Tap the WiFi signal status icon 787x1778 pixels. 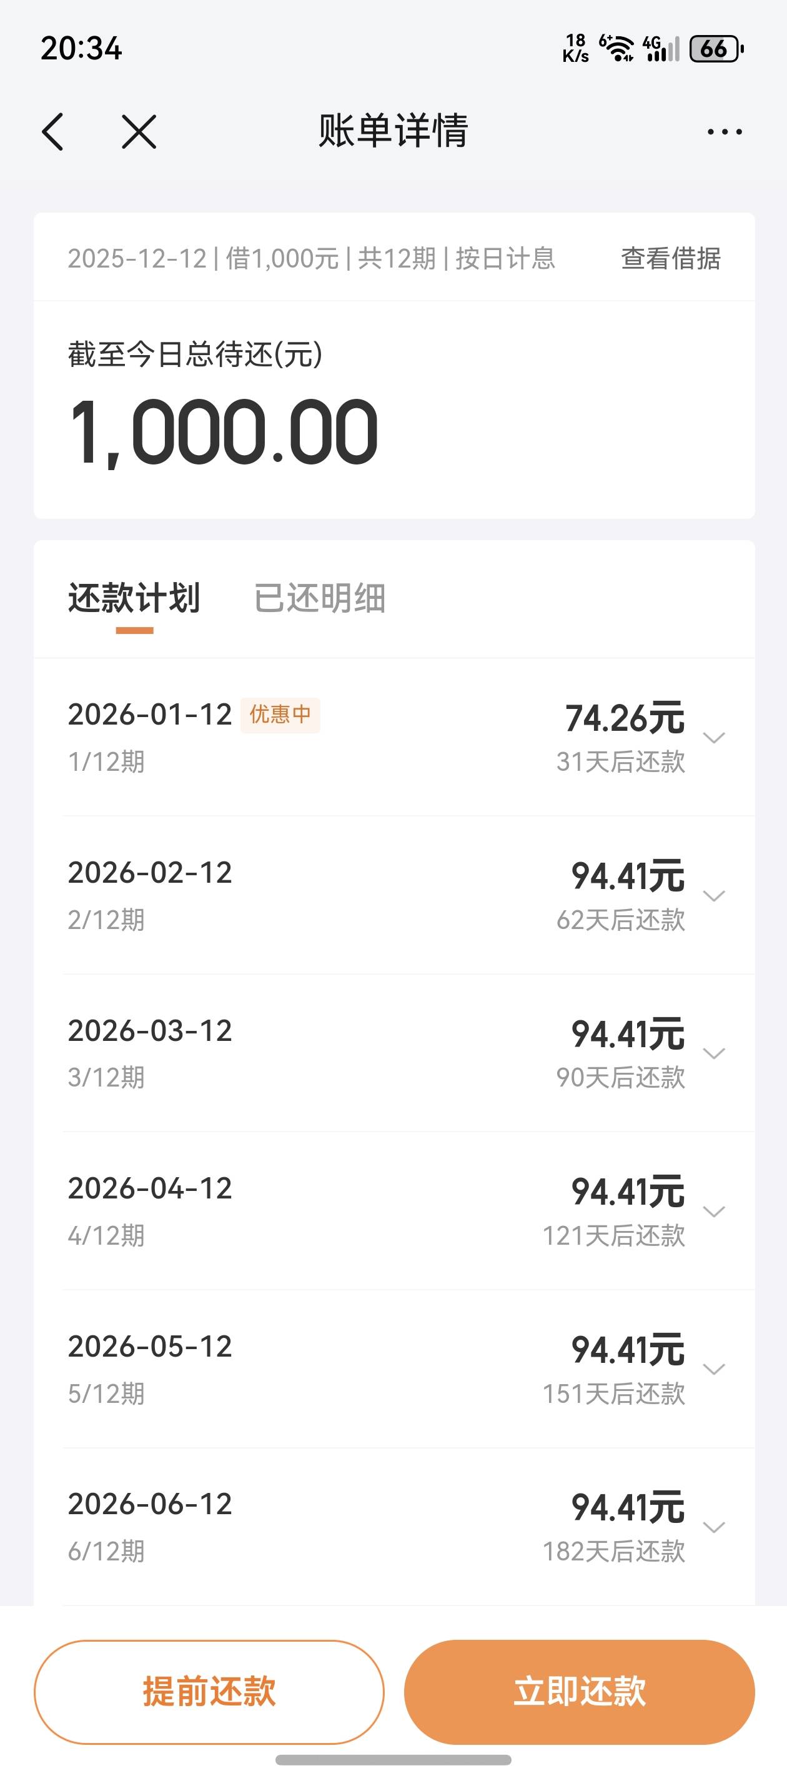tap(617, 49)
